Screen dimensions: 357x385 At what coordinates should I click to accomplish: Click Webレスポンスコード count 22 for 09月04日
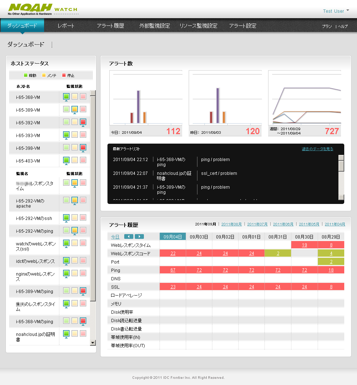pyautogui.click(x=173, y=253)
